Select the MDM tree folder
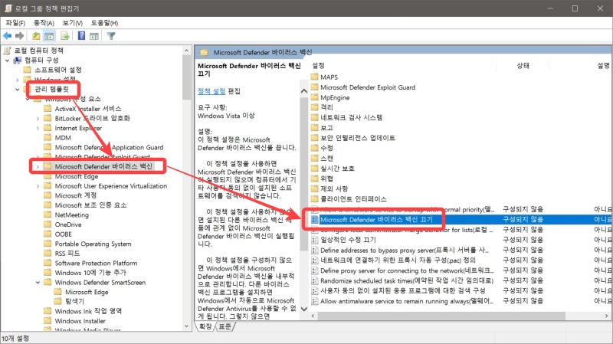Viewport: 613px width, 344px height. pyautogui.click(x=63, y=138)
